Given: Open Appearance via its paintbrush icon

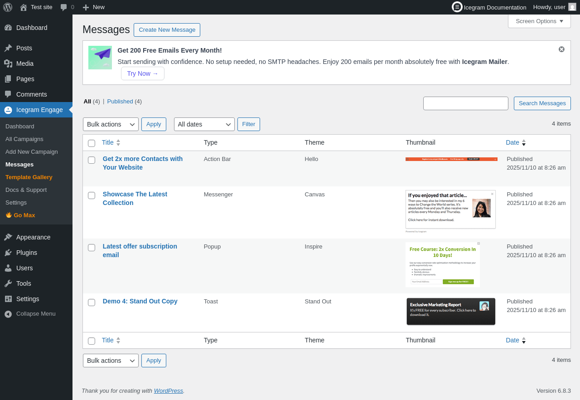Looking at the screenshot, I should click(x=8, y=237).
